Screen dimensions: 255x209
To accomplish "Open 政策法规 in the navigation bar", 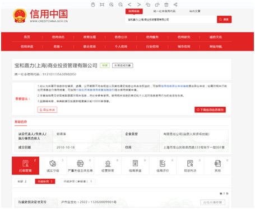I will coord(90,37).
